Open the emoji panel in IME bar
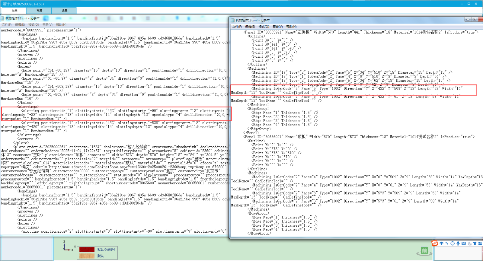Screen dimensions: 483x261 click(x=453, y=243)
